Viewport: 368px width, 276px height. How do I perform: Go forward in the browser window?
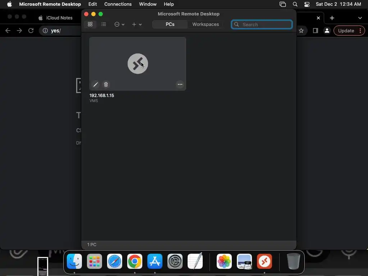(x=19, y=31)
